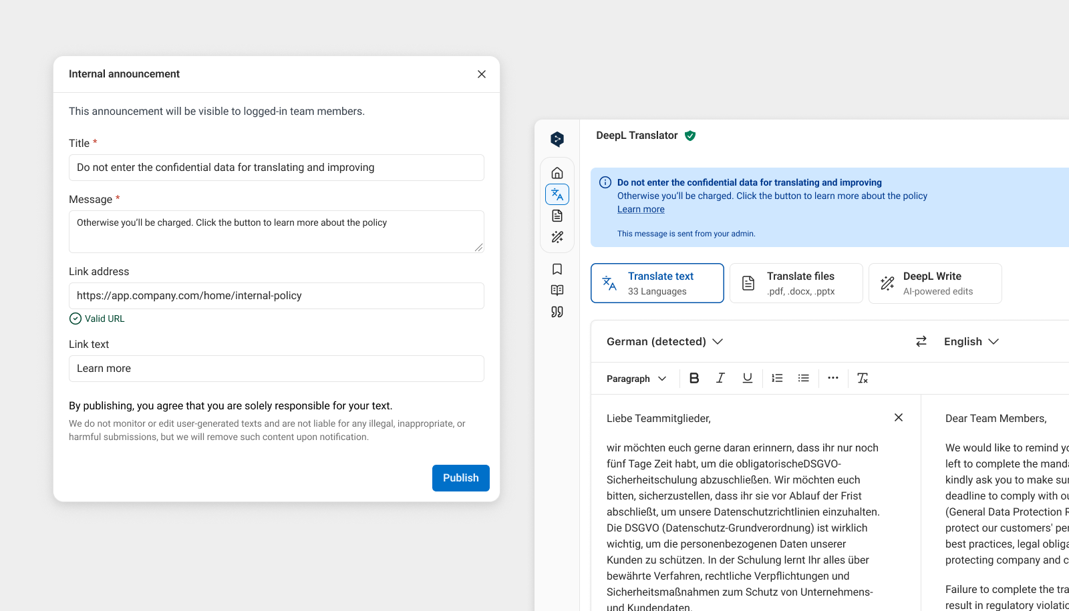Open the Home icon in the DeepL sidebar
The image size is (1069, 611).
point(557,173)
